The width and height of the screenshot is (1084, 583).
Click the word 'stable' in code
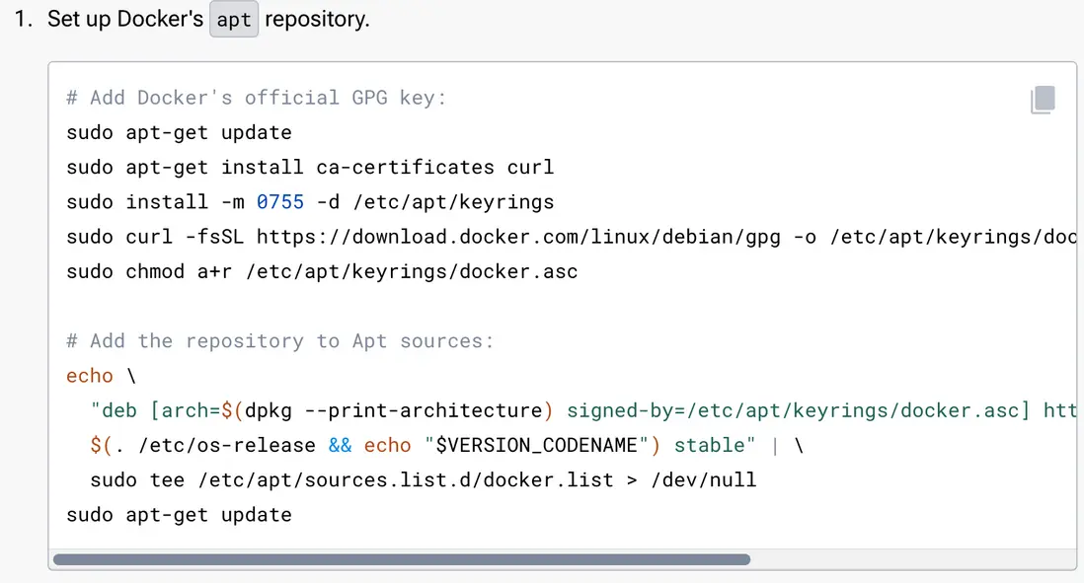click(709, 445)
